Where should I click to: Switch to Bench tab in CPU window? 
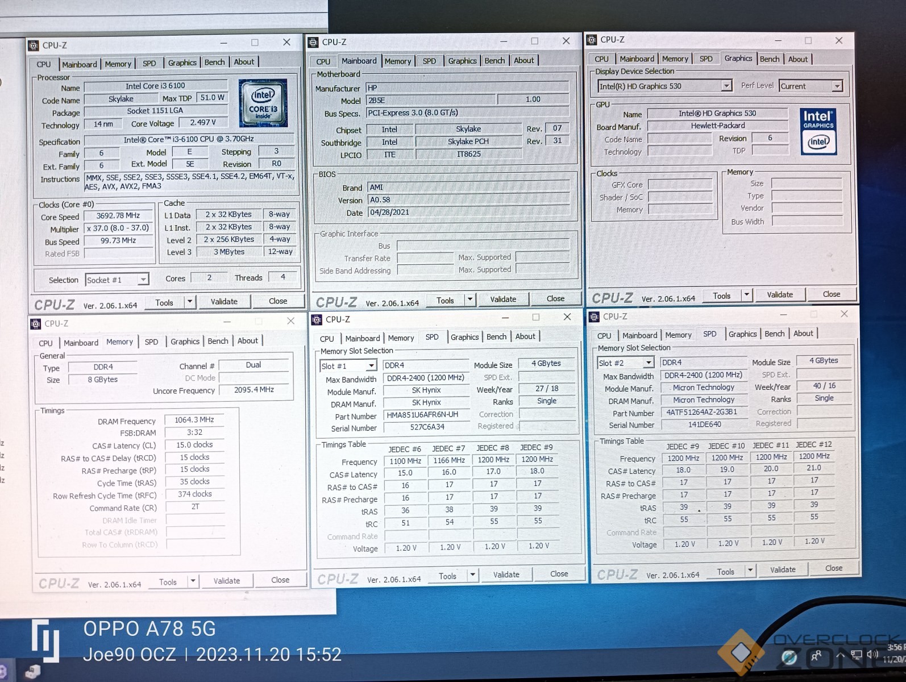pyautogui.click(x=215, y=63)
